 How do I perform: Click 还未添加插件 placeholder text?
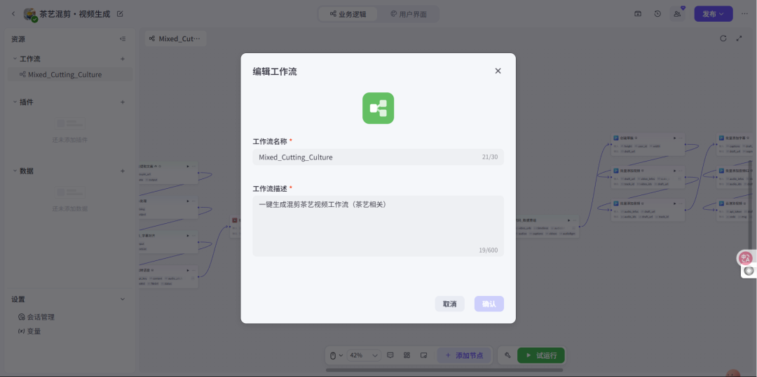coord(70,140)
